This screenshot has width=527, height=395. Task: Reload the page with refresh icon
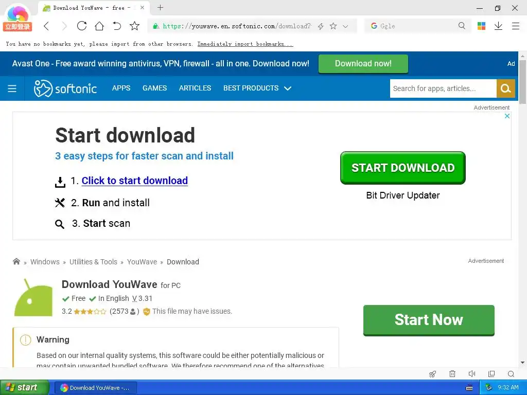click(x=82, y=26)
